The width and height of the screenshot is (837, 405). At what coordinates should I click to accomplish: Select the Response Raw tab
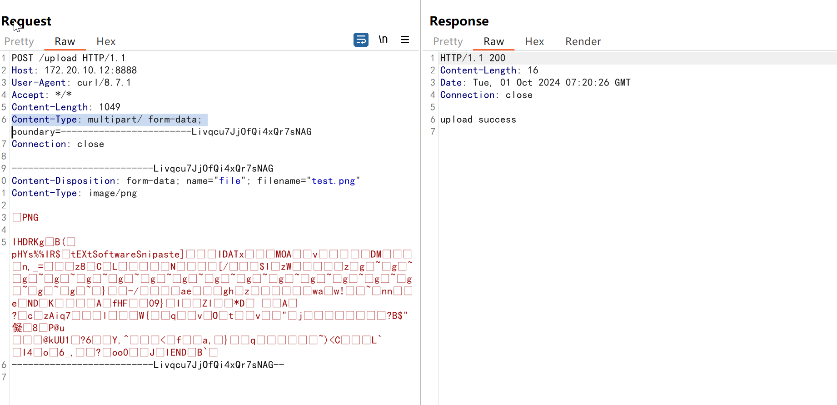click(493, 42)
